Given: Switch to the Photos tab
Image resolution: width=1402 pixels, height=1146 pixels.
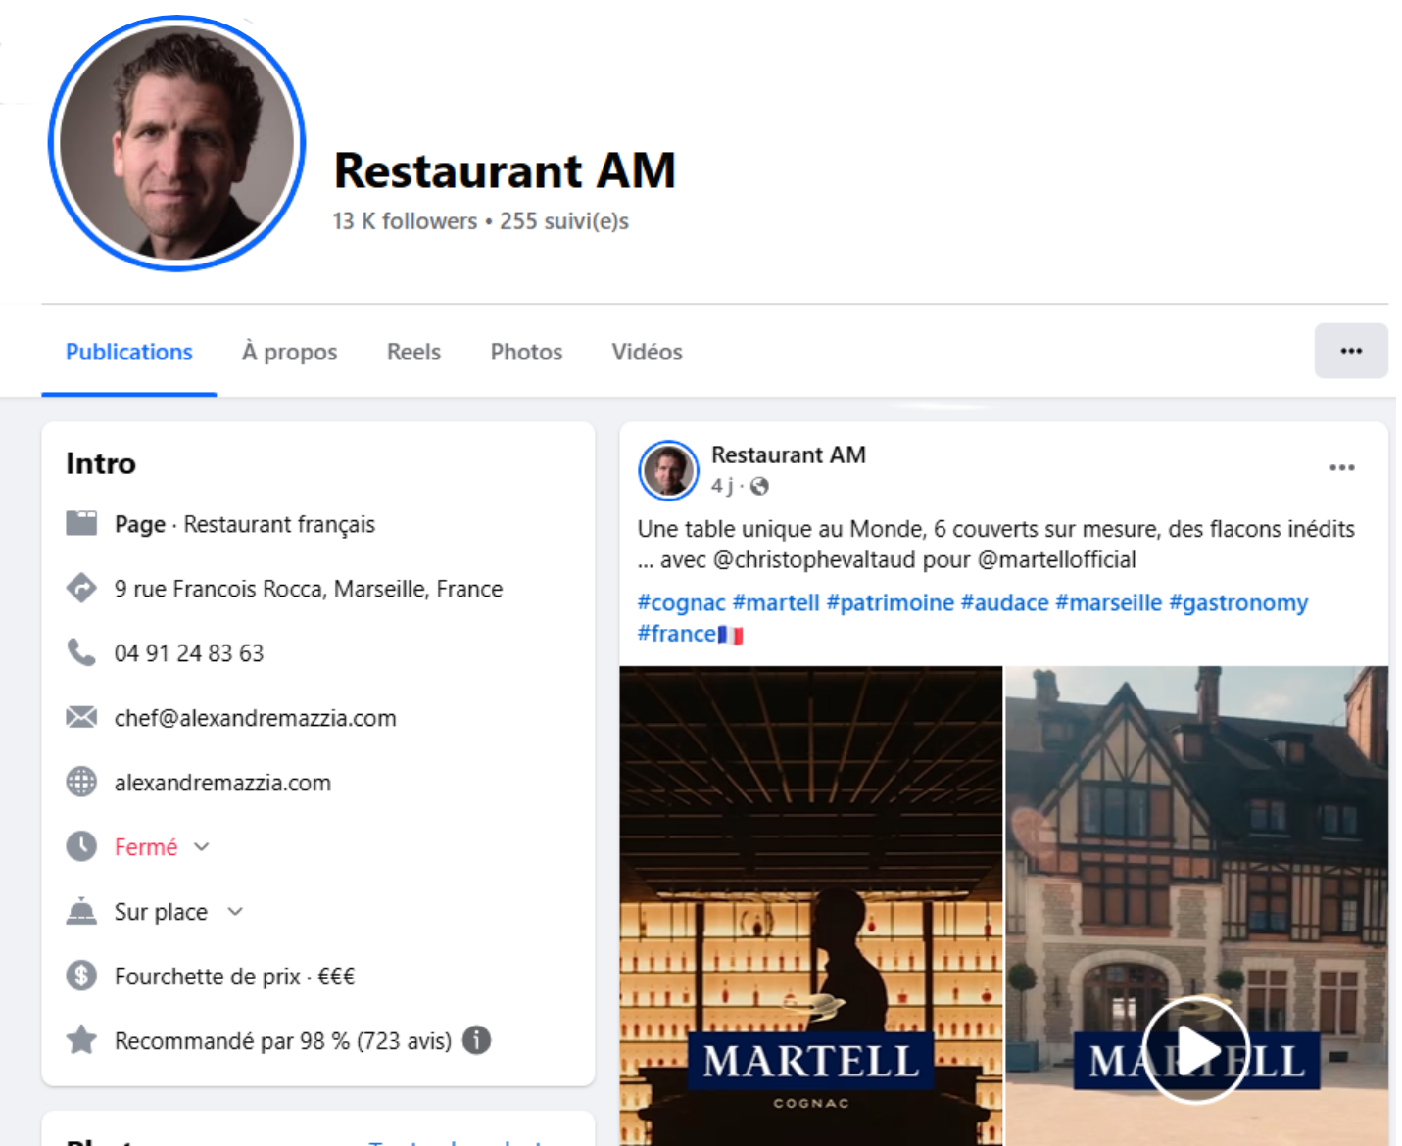Looking at the screenshot, I should coord(526,352).
